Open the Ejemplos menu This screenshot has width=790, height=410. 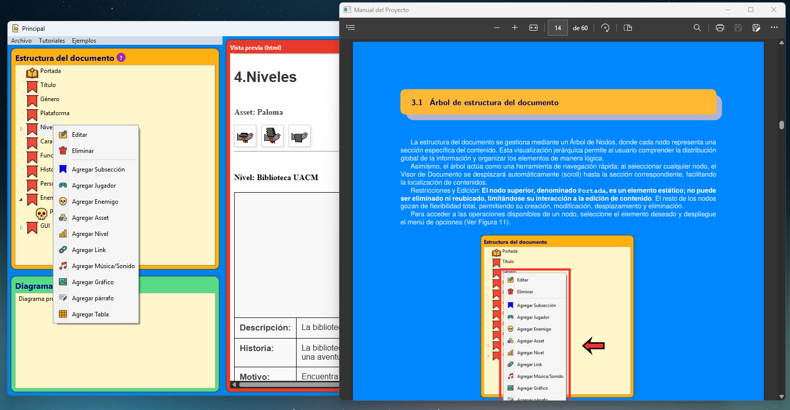tap(84, 41)
